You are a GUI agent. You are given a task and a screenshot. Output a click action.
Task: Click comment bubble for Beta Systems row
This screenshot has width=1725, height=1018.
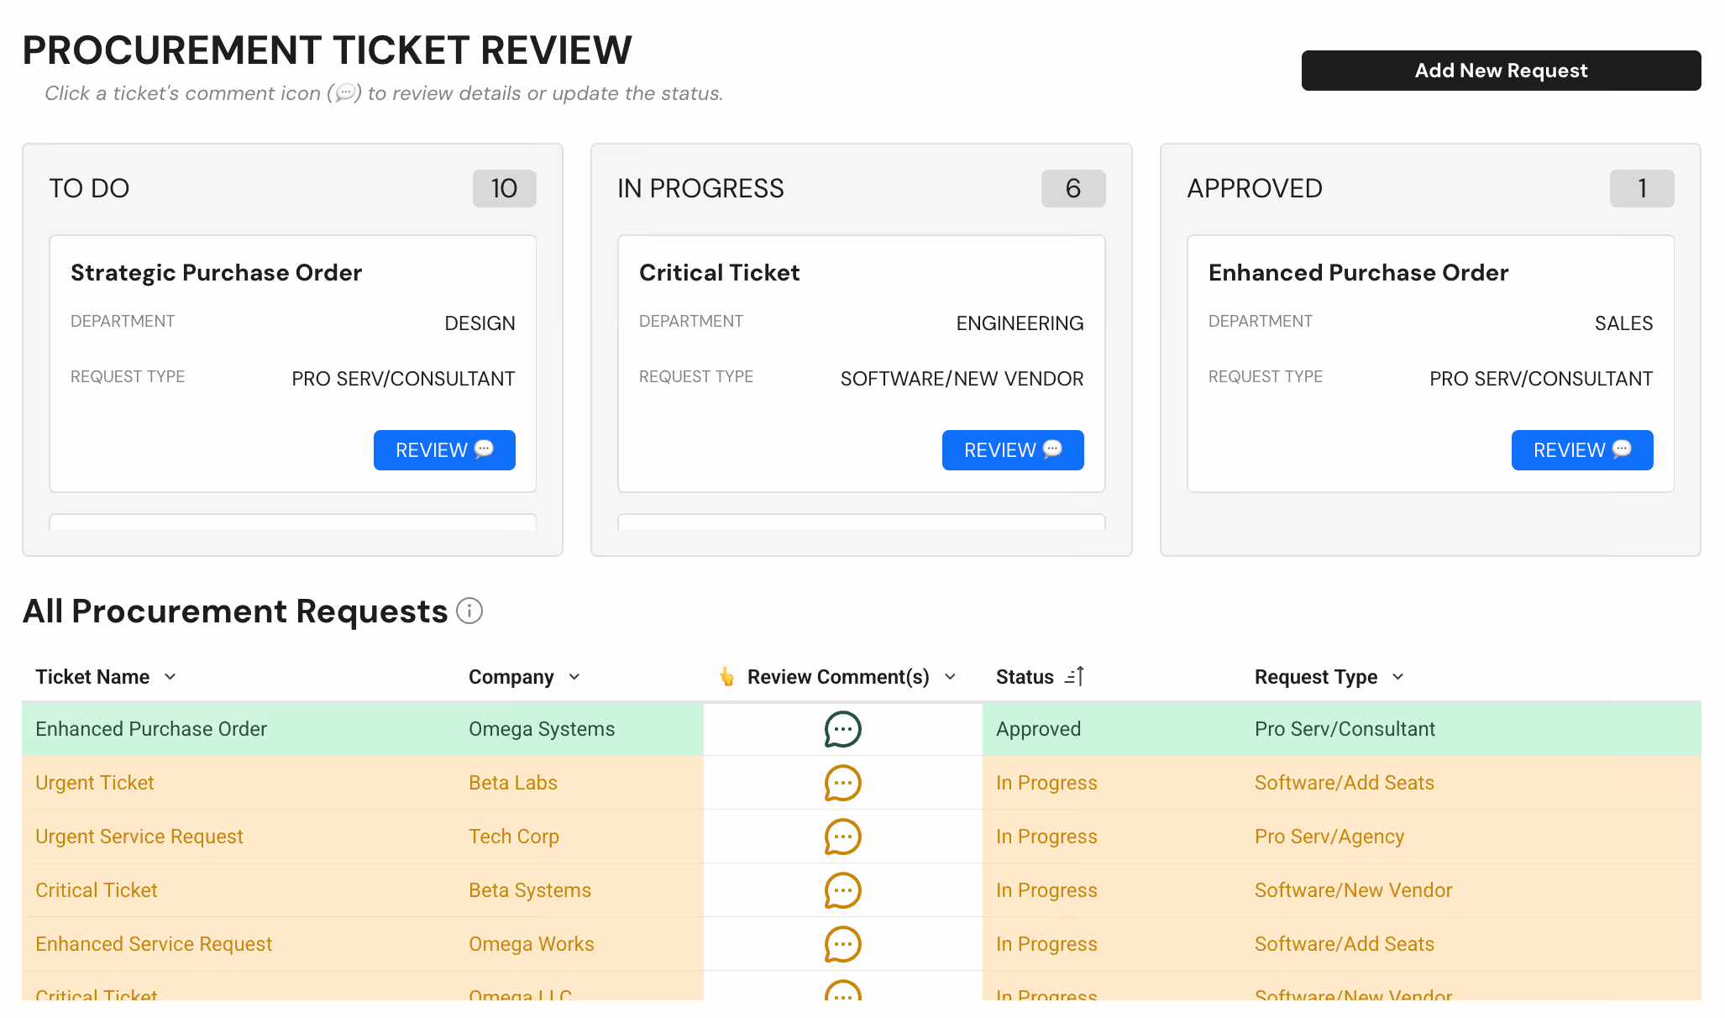[842, 890]
